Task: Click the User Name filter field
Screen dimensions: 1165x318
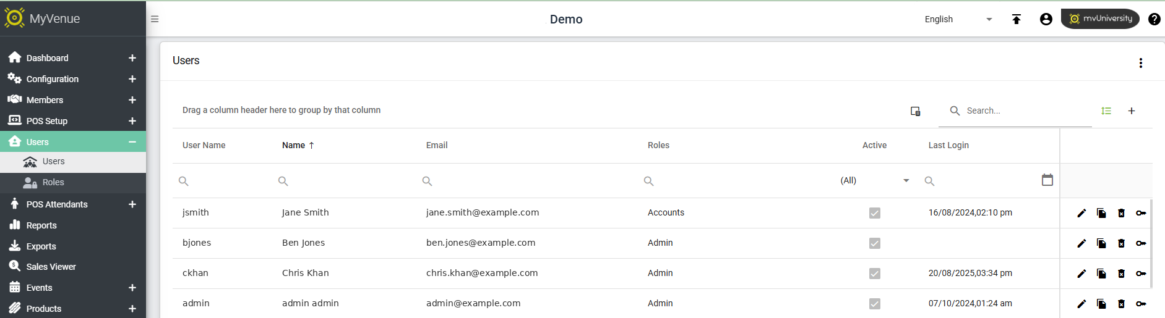Action: [x=223, y=181]
